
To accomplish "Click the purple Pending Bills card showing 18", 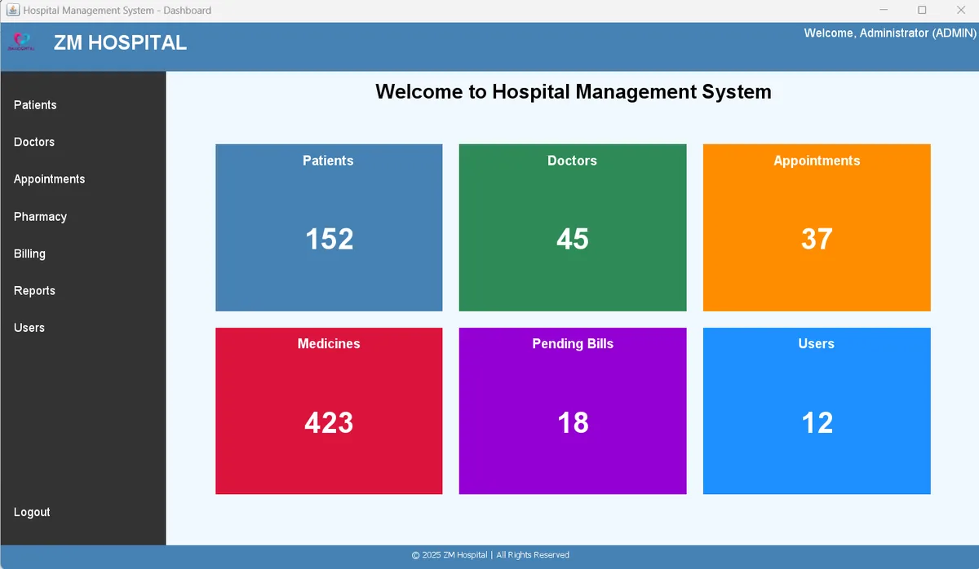I will coord(573,411).
